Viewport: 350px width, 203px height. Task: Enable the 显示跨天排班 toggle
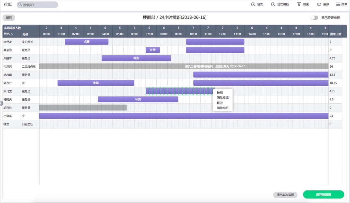(314, 17)
